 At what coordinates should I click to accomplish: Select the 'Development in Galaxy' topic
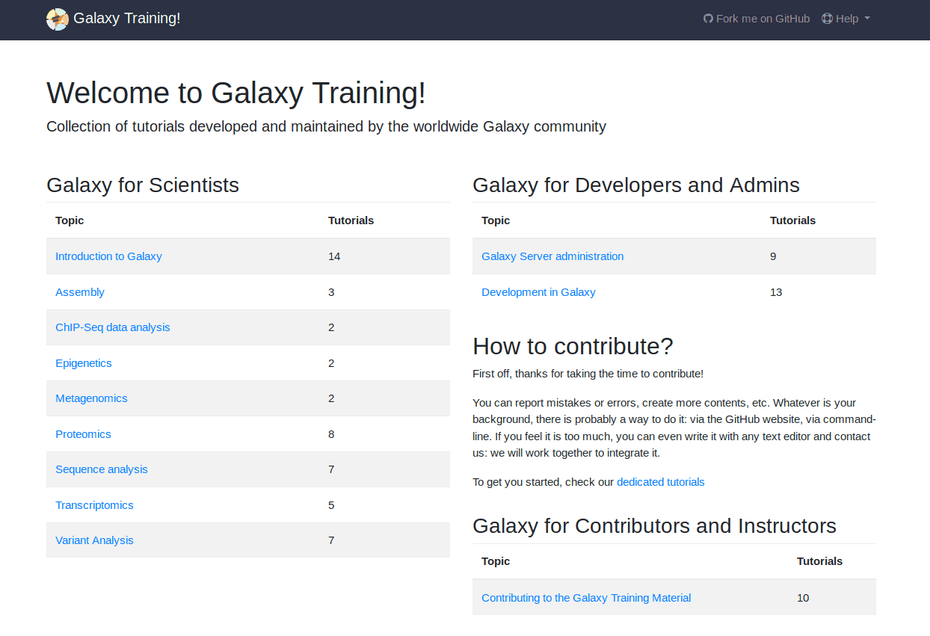538,291
